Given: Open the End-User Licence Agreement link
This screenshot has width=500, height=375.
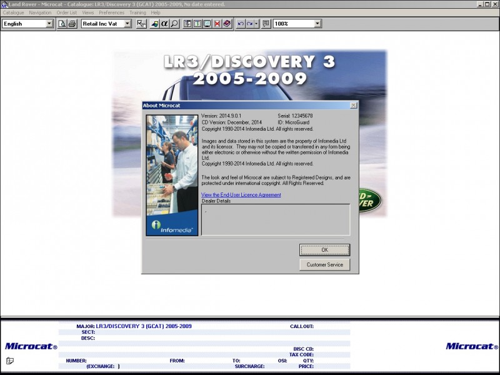Looking at the screenshot, I should point(241,195).
